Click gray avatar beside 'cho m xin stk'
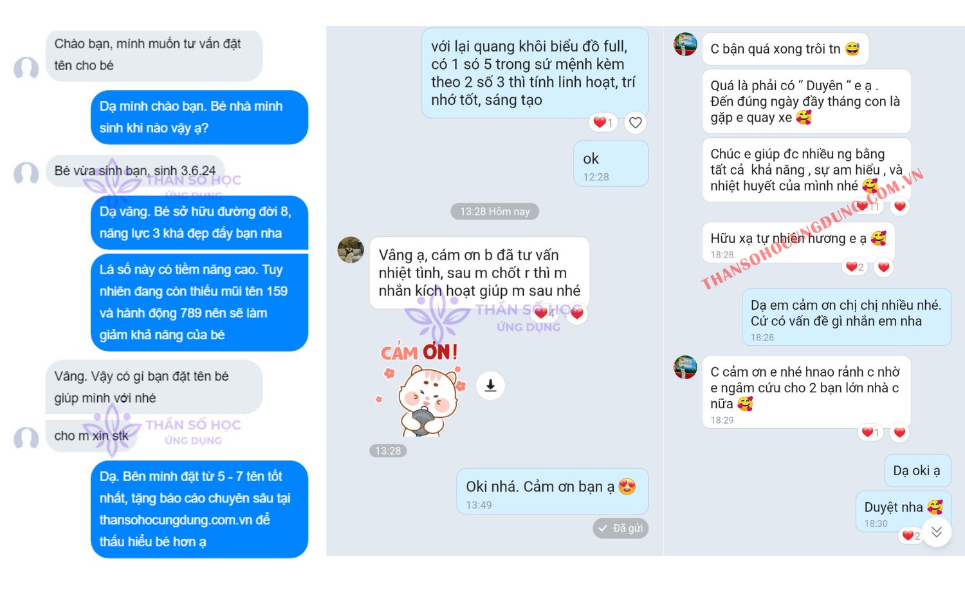The image size is (965, 604). 26,438
